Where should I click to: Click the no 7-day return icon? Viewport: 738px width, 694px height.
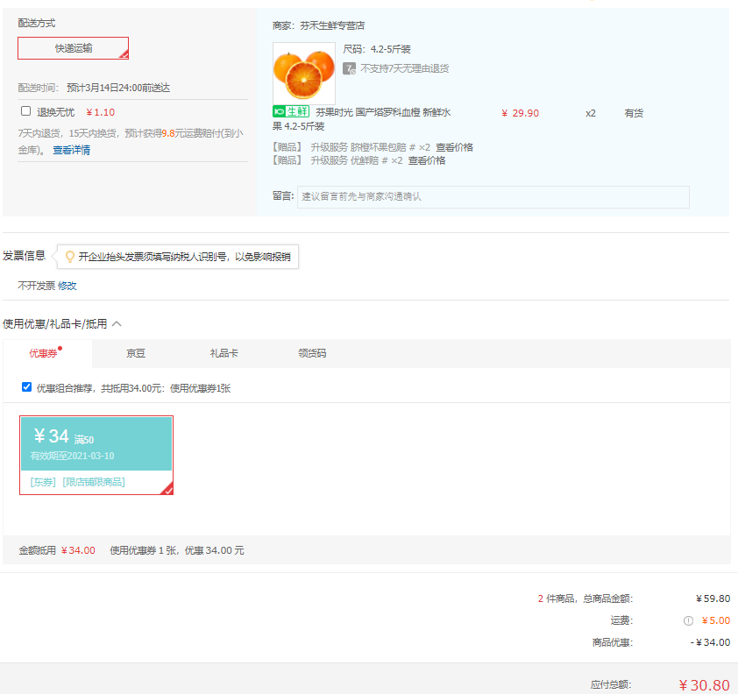click(x=349, y=68)
